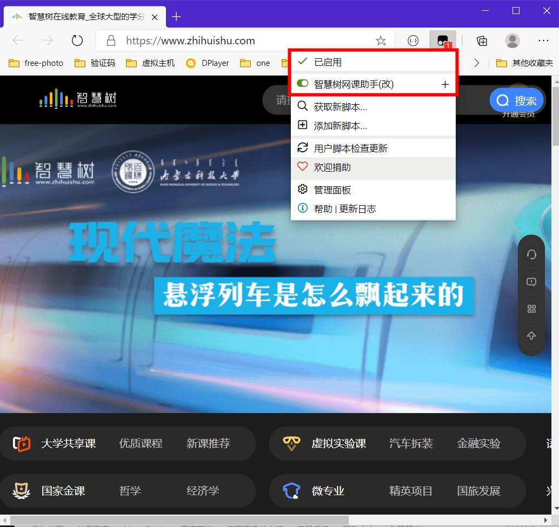Open the one bookmark folder
559x527 pixels.
tap(255, 63)
